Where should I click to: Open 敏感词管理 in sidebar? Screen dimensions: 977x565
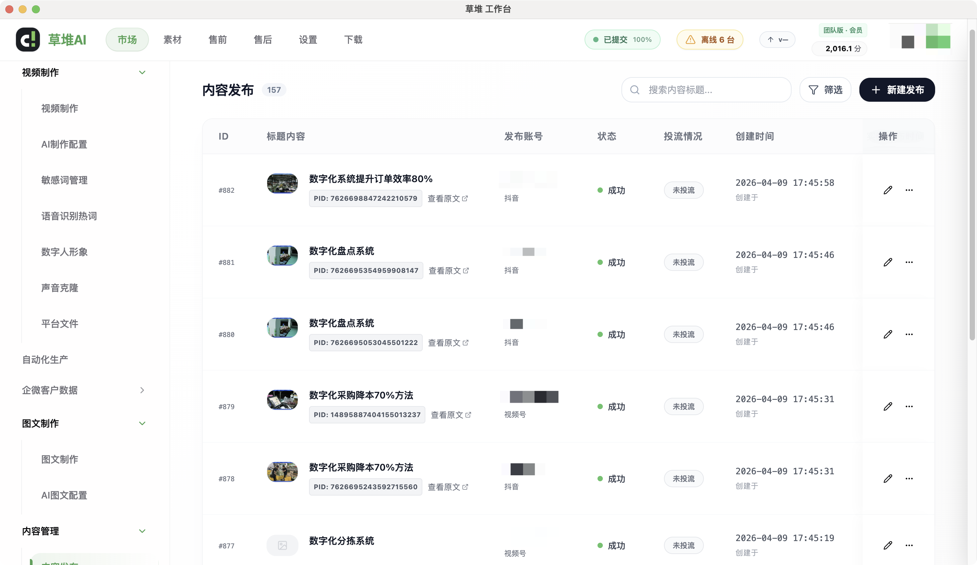[x=64, y=180]
